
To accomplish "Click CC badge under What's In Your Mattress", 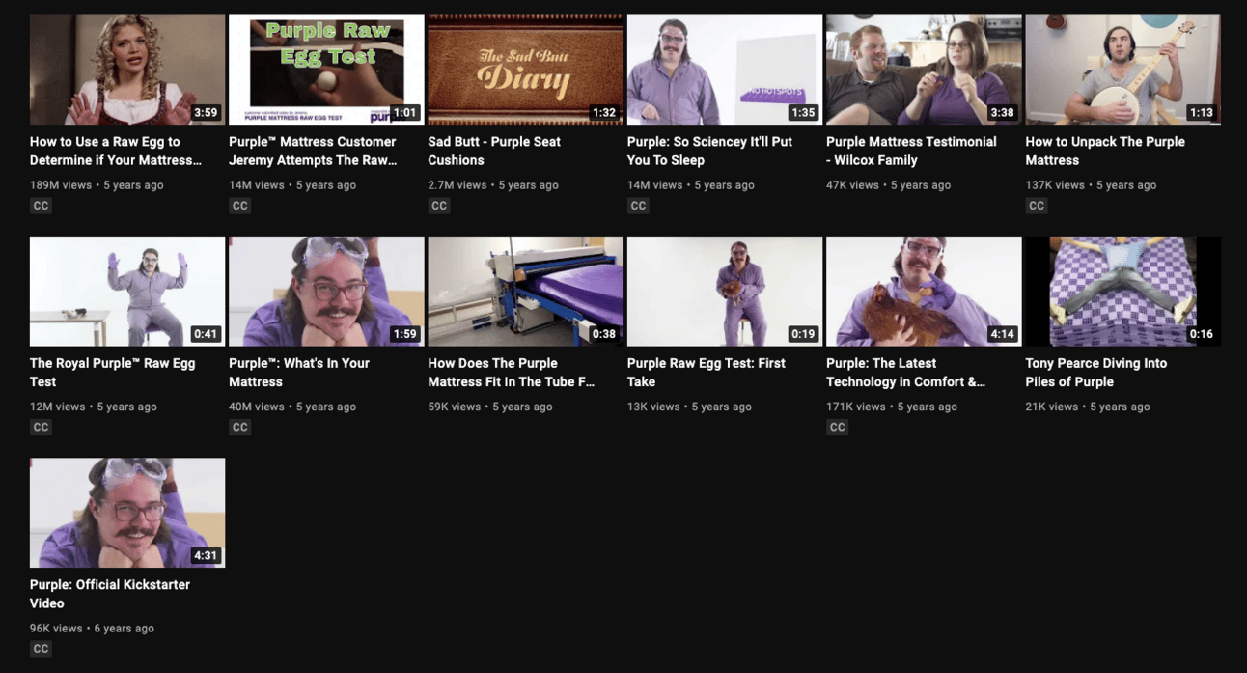I will tap(240, 427).
